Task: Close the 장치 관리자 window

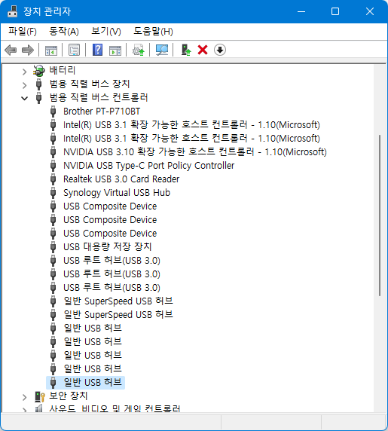Action: (370, 11)
